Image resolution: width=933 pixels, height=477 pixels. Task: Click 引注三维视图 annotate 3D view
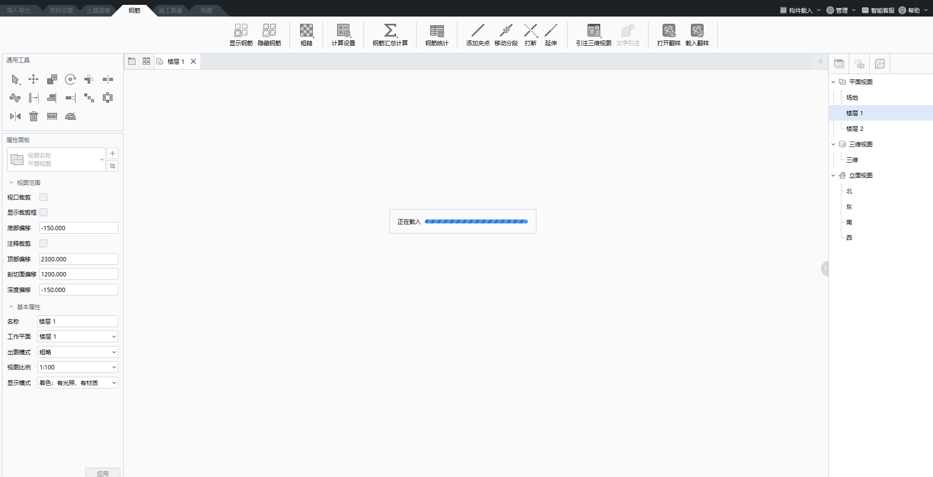tap(594, 35)
